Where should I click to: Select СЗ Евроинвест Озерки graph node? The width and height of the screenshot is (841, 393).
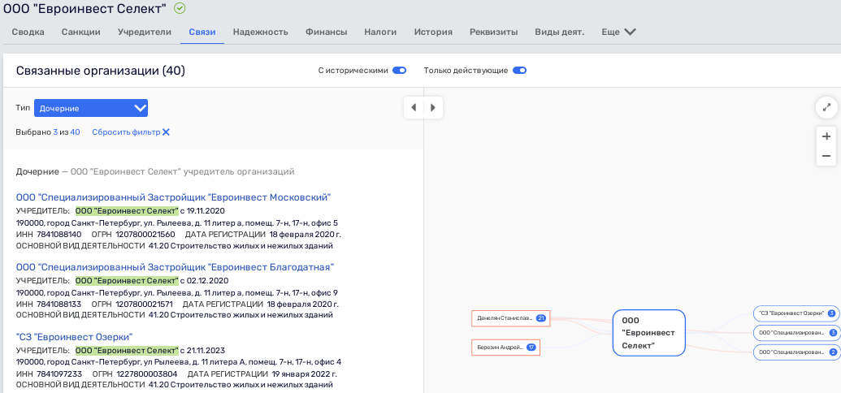tap(796, 313)
